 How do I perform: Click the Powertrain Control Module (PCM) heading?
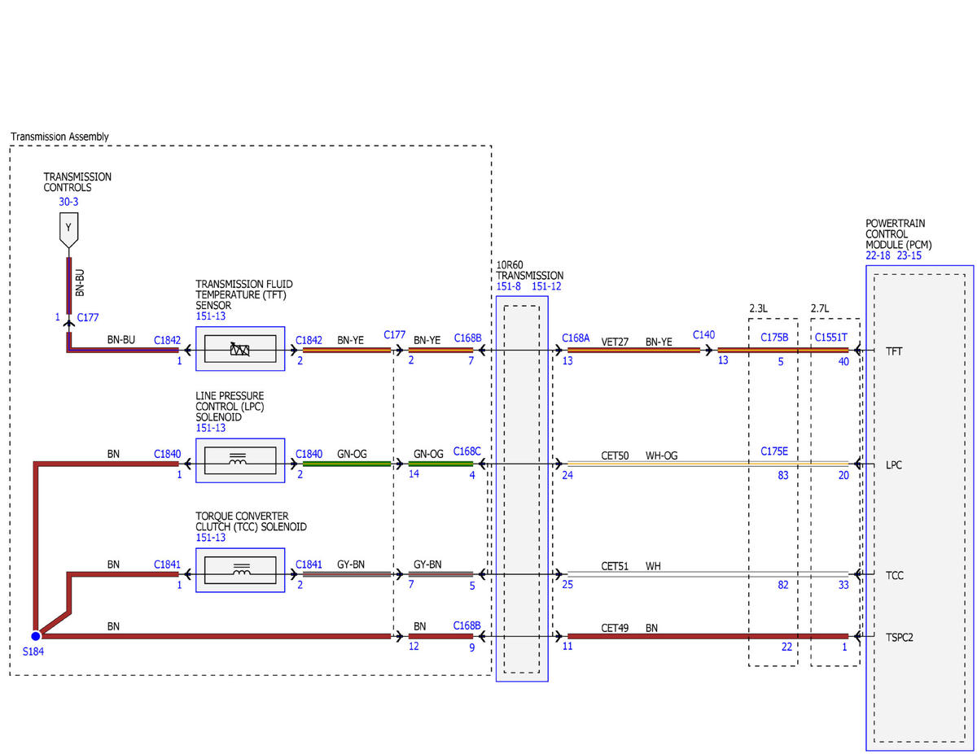coord(899,234)
